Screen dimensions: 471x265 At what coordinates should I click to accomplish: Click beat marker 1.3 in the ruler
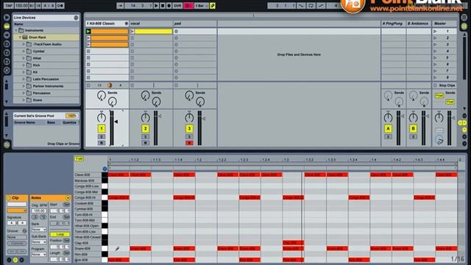pos(286,160)
